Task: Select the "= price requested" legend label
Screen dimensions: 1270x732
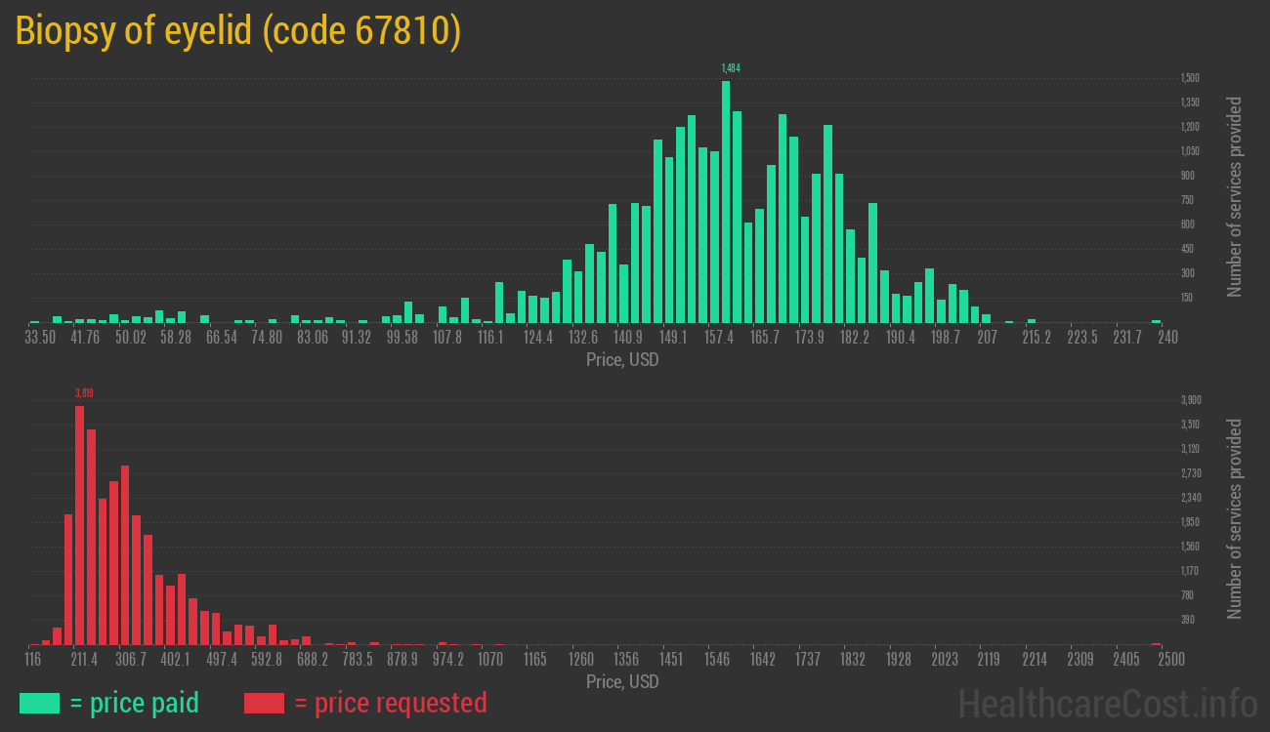Action: coord(390,703)
